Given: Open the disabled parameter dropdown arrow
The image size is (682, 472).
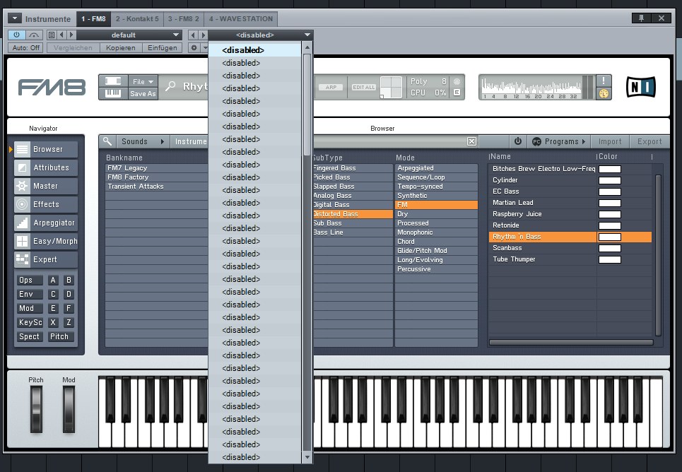Looking at the screenshot, I should pos(307,35).
